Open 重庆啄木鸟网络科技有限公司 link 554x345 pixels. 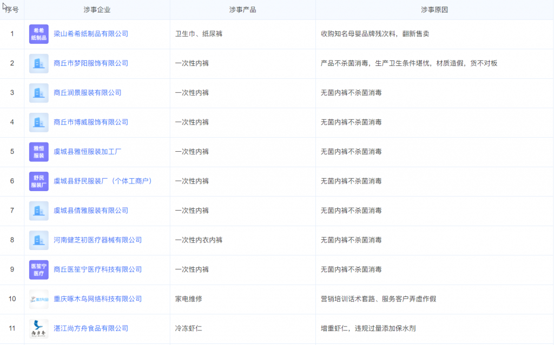click(x=97, y=299)
